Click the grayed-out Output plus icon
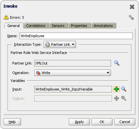Viewport: 139px width, 129px height. 117,98
